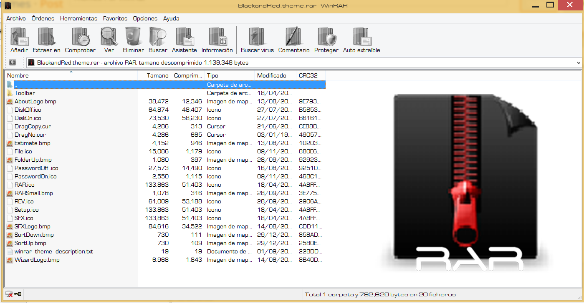584x303 pixels.
Task: Click the 84,616 size value
Action: 159,226
